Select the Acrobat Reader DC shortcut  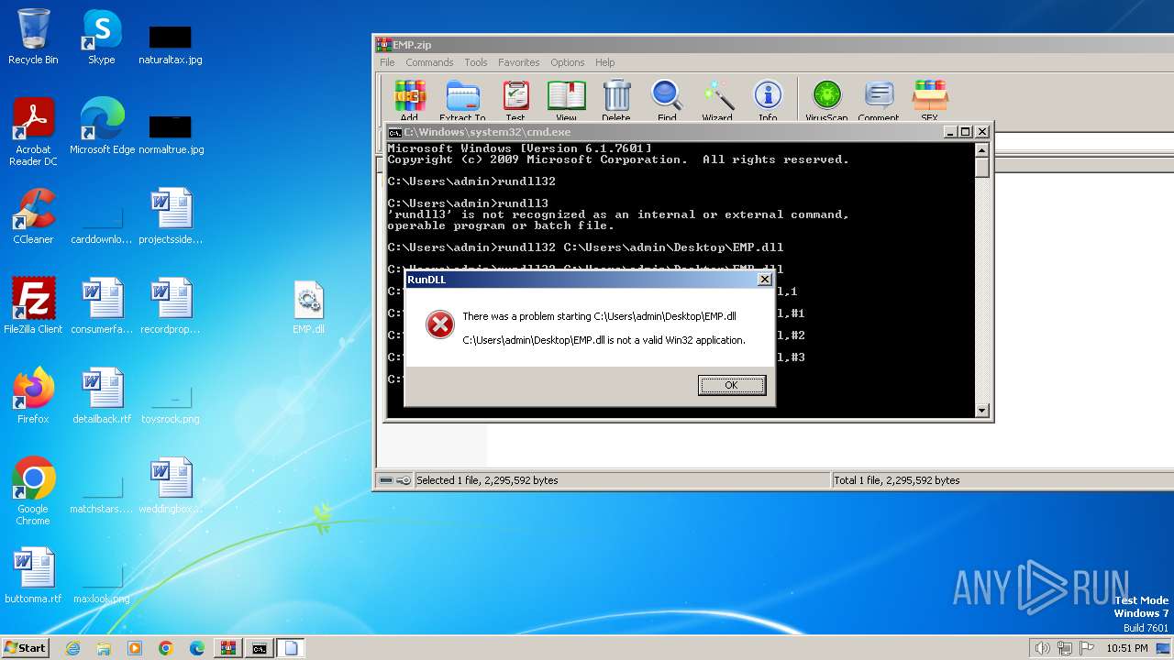[x=33, y=132]
